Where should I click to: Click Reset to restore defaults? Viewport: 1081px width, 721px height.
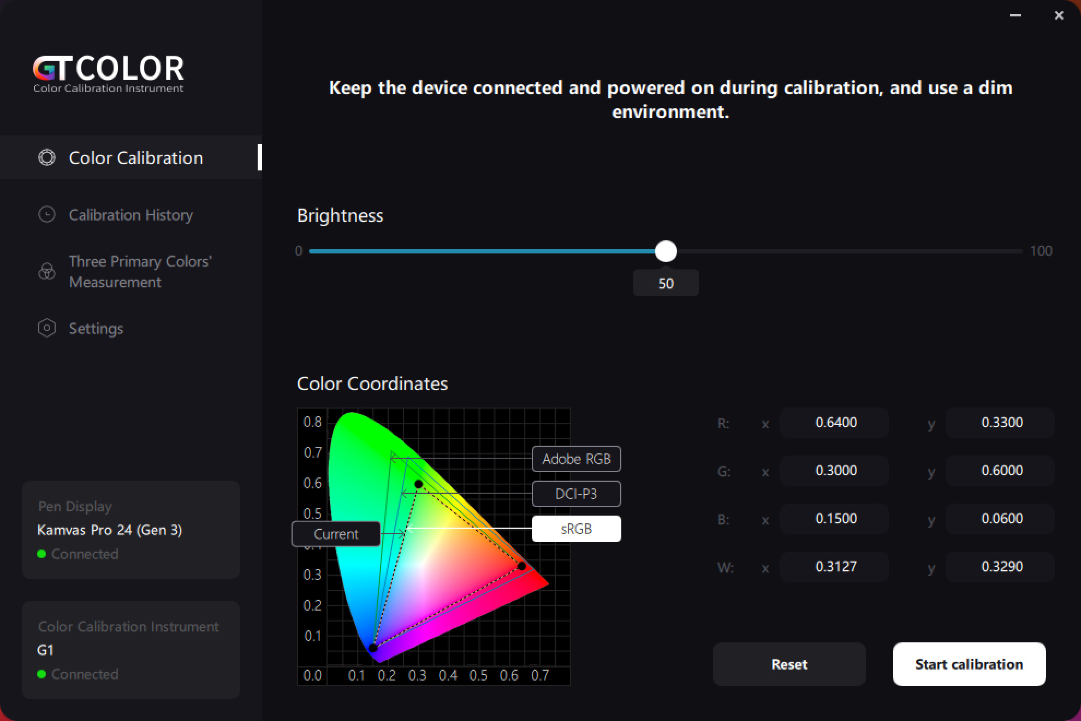point(789,664)
